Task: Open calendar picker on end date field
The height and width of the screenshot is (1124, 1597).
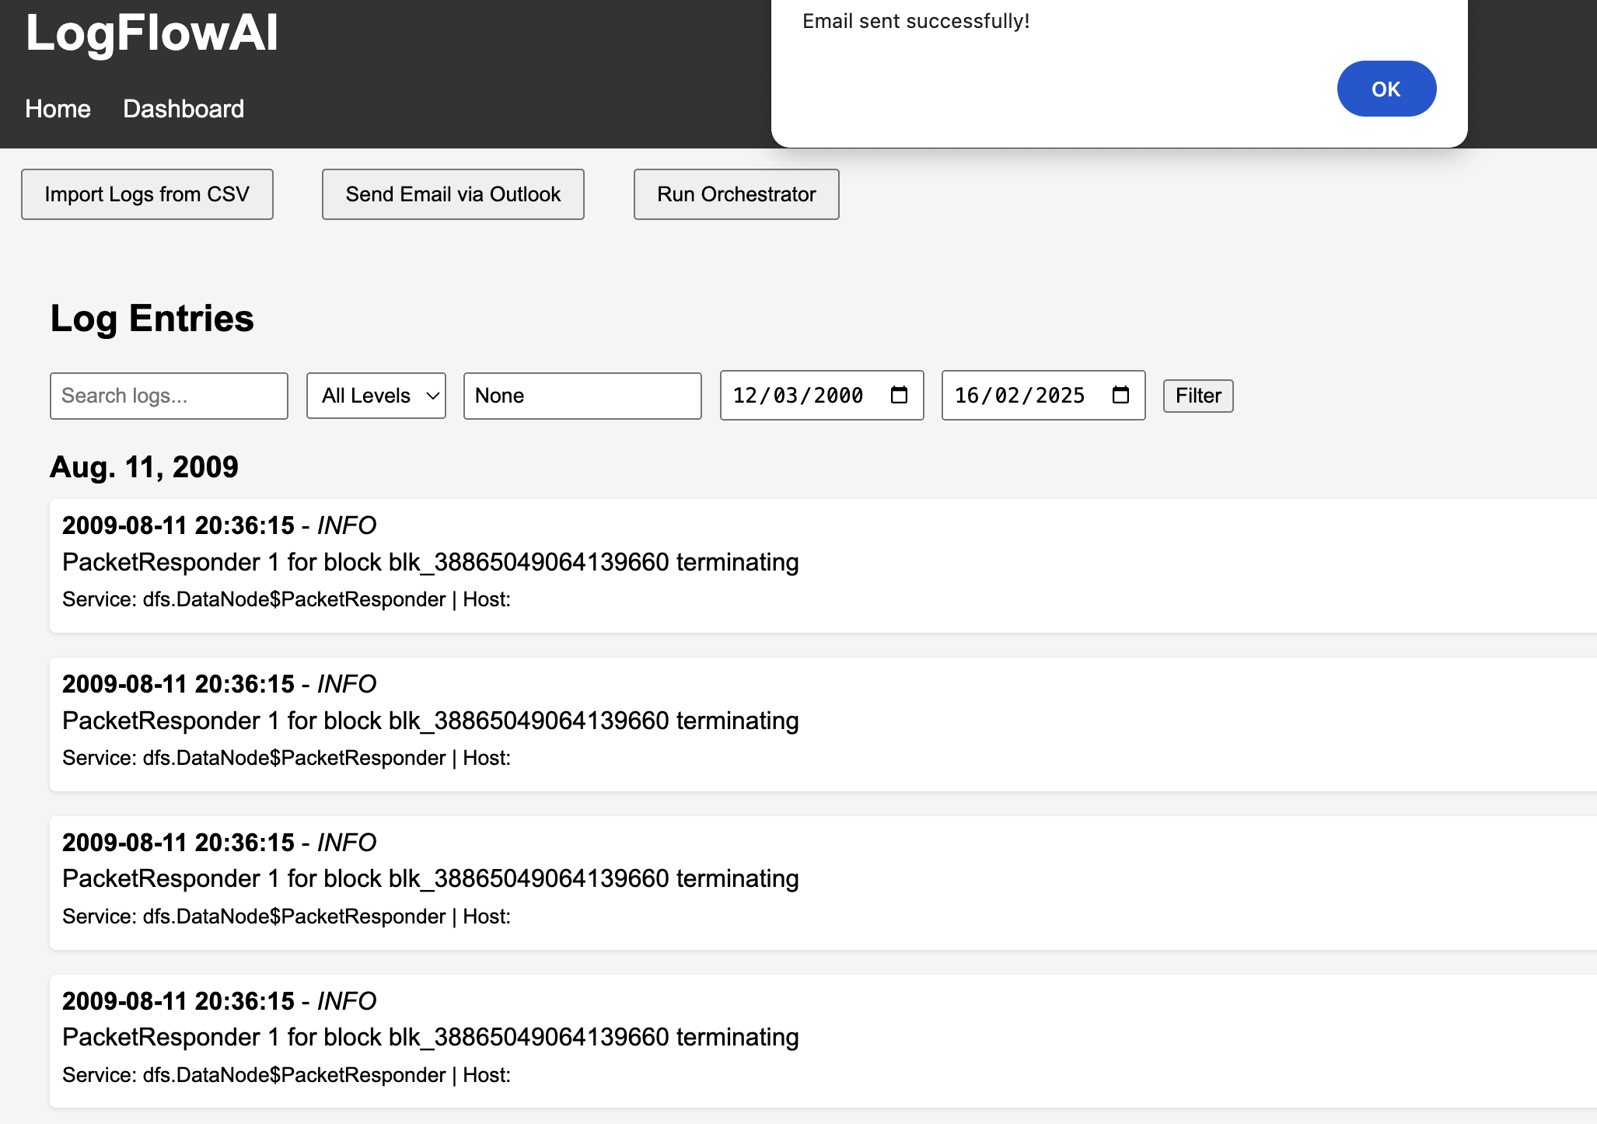Action: (x=1120, y=395)
